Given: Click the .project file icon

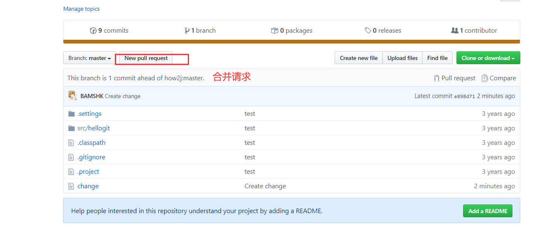Looking at the screenshot, I should [71, 171].
